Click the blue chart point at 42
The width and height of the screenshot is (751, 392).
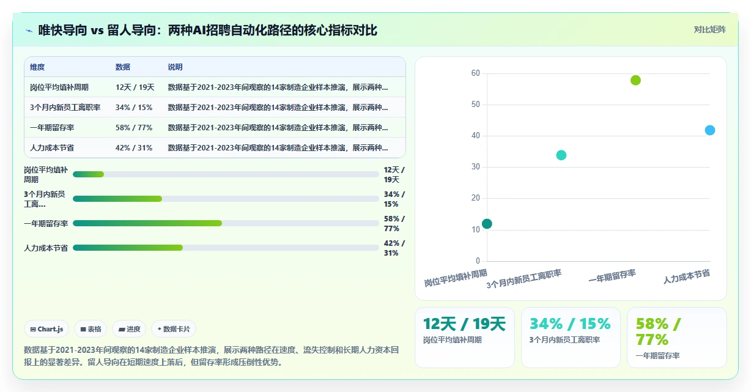pyautogui.click(x=710, y=130)
